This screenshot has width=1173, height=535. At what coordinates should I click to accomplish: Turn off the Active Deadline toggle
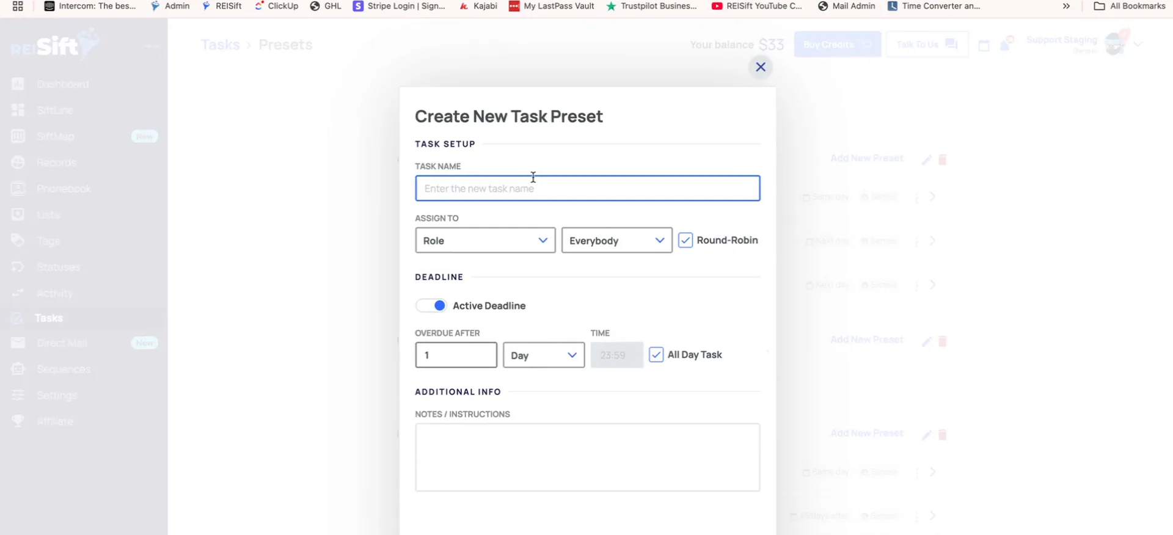click(431, 305)
